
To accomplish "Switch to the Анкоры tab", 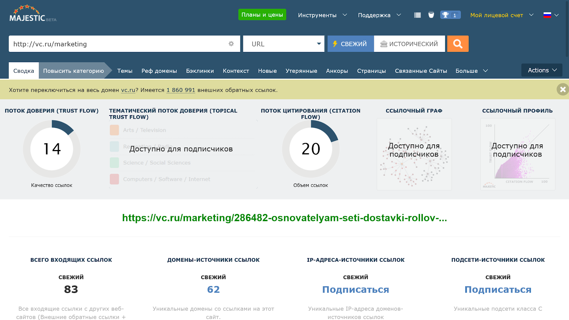I will (337, 71).
